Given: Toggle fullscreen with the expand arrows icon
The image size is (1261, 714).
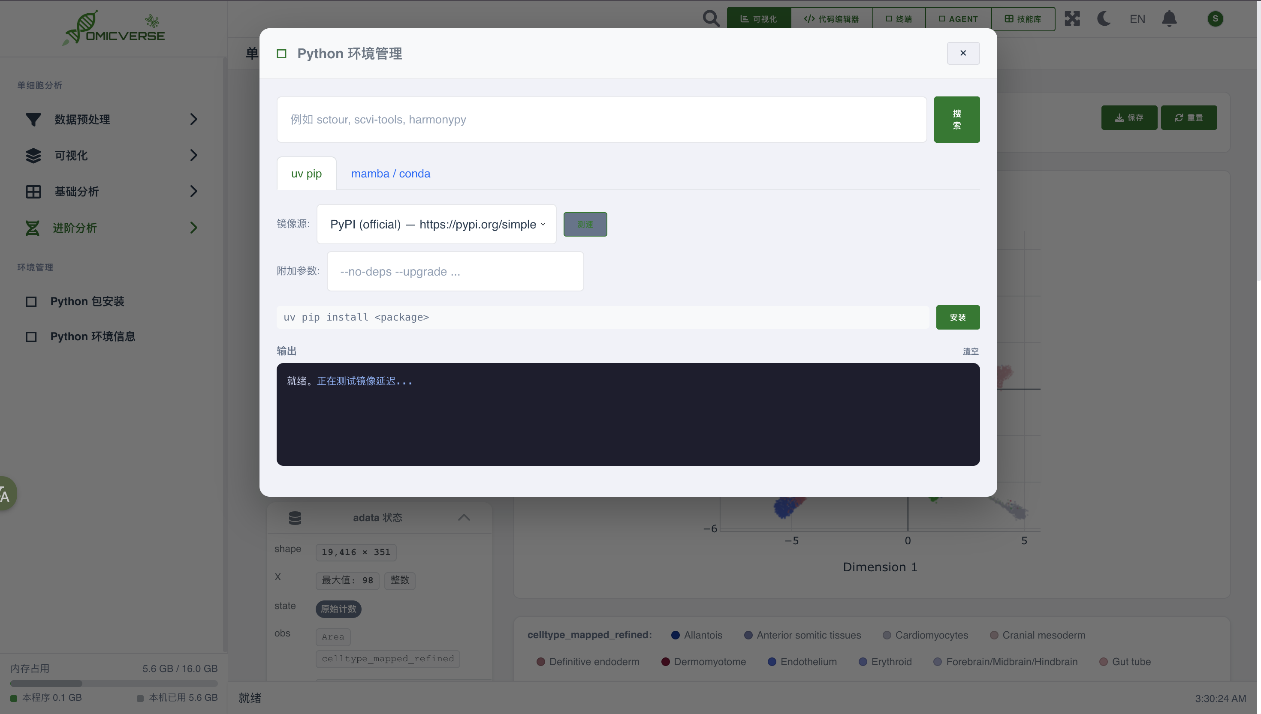Looking at the screenshot, I should click(x=1072, y=18).
